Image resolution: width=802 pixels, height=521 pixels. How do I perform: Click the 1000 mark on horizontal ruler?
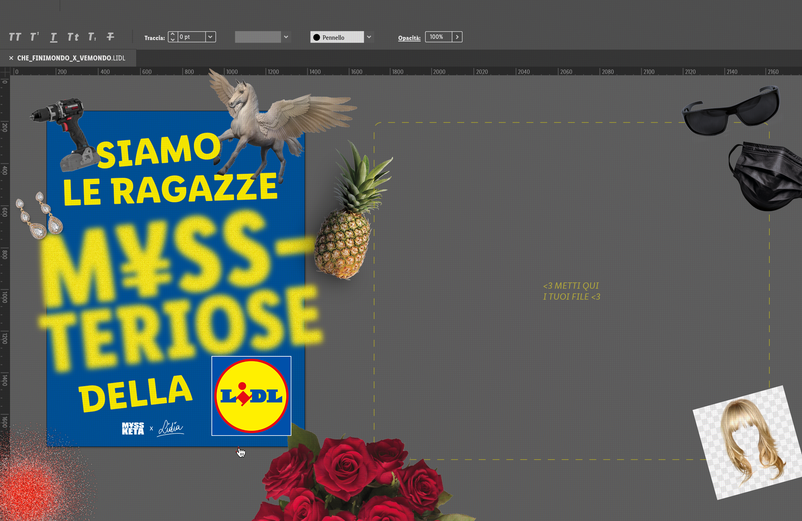232,72
